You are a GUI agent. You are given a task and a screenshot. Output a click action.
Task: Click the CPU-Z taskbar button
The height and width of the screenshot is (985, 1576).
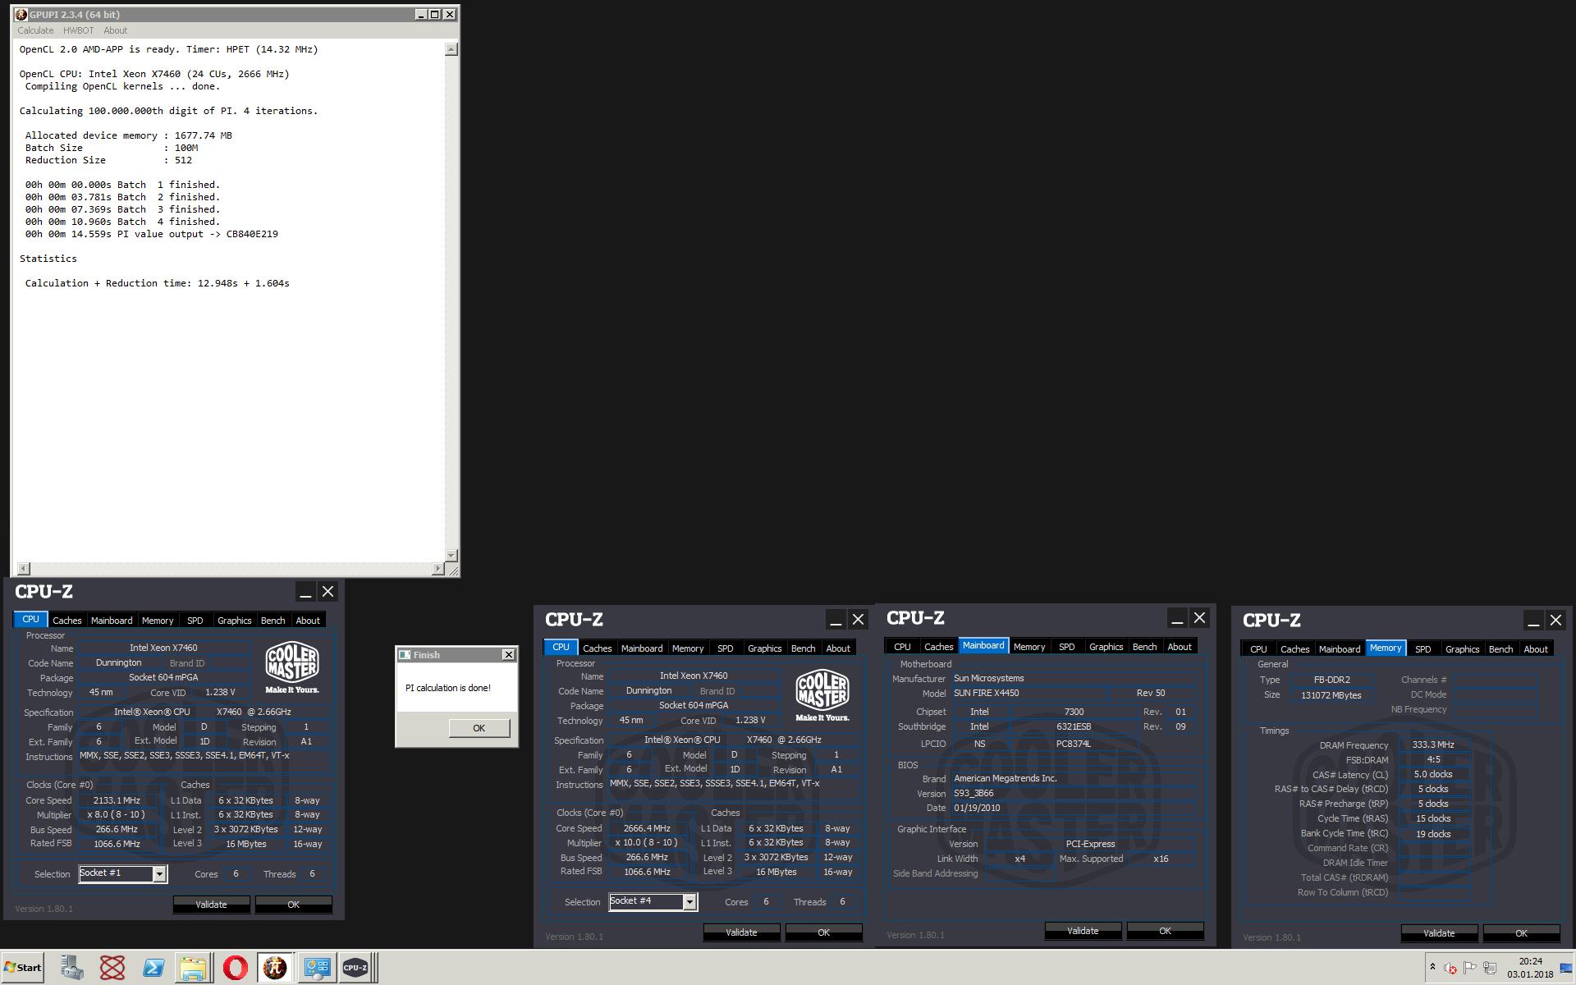[x=356, y=968]
